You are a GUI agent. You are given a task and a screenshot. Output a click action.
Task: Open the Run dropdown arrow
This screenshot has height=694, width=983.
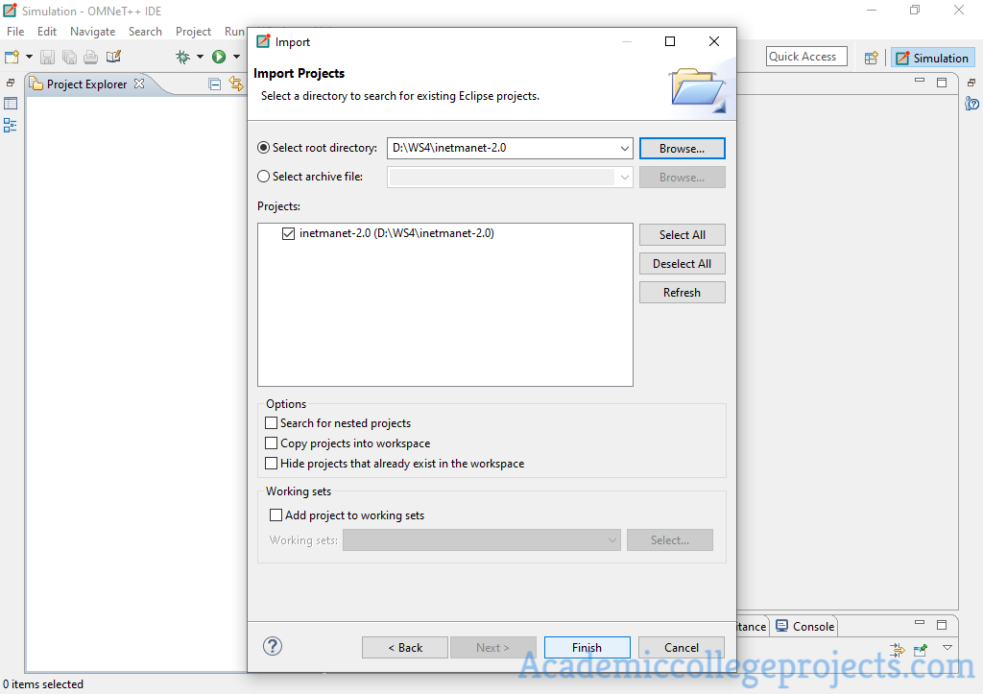coord(236,57)
